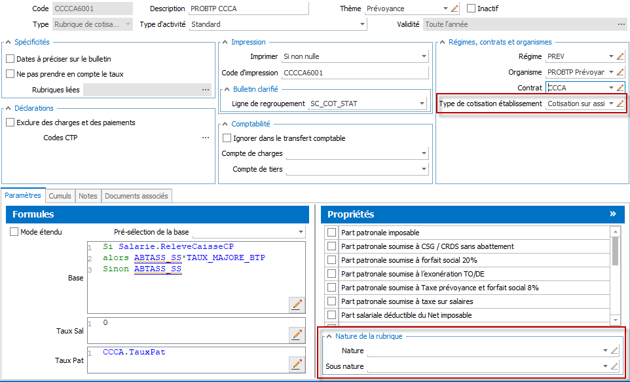This screenshot has width=630, height=382.
Task: Click the Code d'impression field
Action: 355,73
